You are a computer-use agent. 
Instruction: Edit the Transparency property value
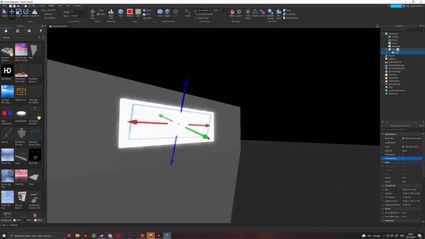(412, 158)
